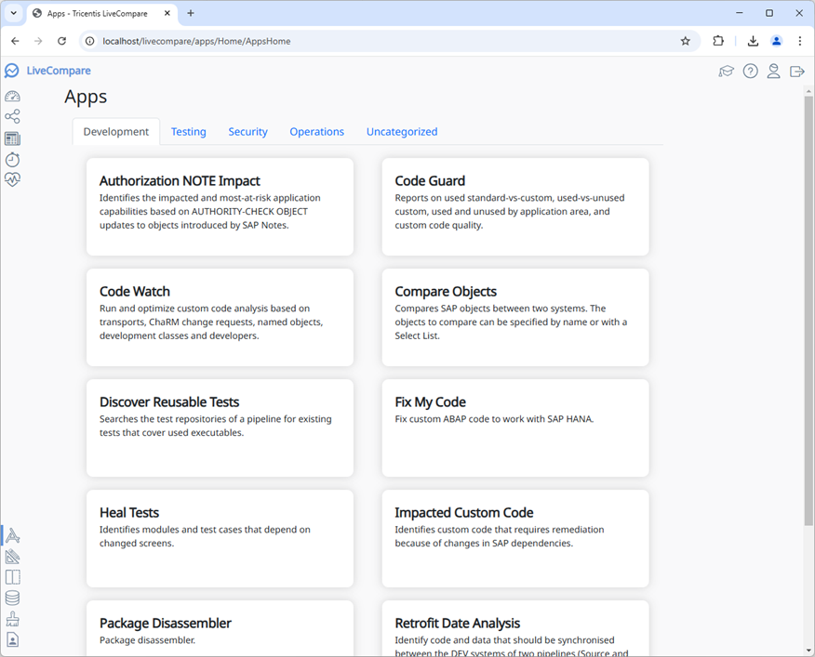The image size is (815, 657).
Task: Click the paintbrush icon in left sidebar
Action: (12, 620)
